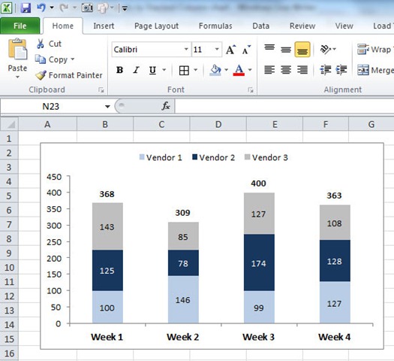Viewport: 394px width, 361px height.
Task: Open the Fill Color dropdown arrow
Action: point(227,70)
